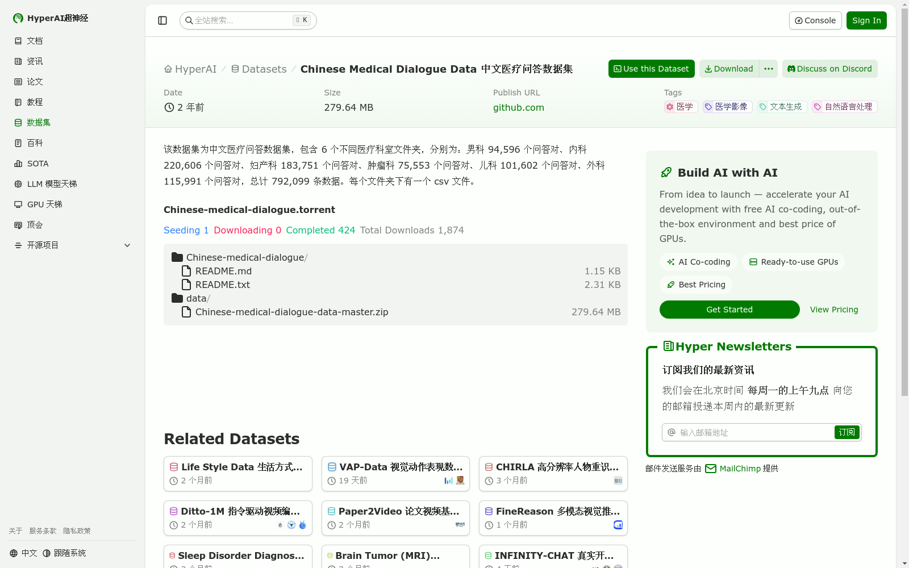Click the 订阅 subscribe button

click(x=847, y=432)
